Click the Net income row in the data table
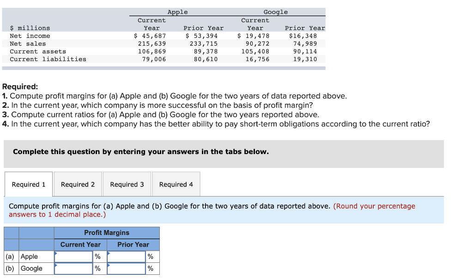 (x=31, y=36)
